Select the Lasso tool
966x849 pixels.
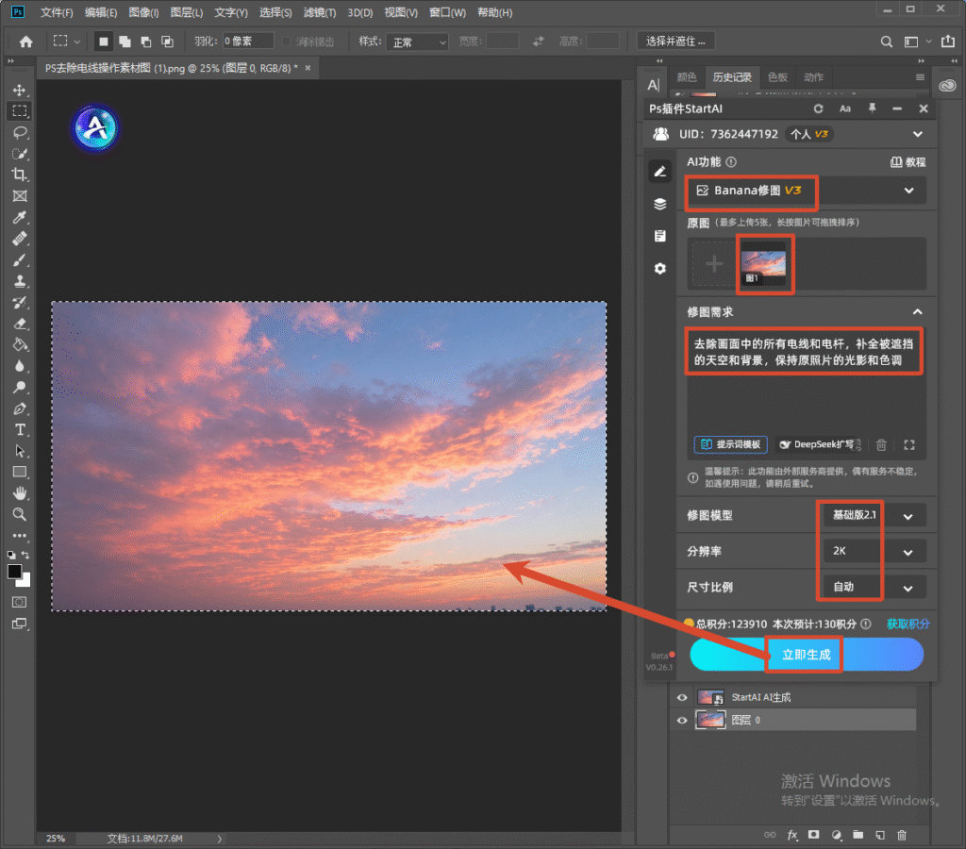20,132
